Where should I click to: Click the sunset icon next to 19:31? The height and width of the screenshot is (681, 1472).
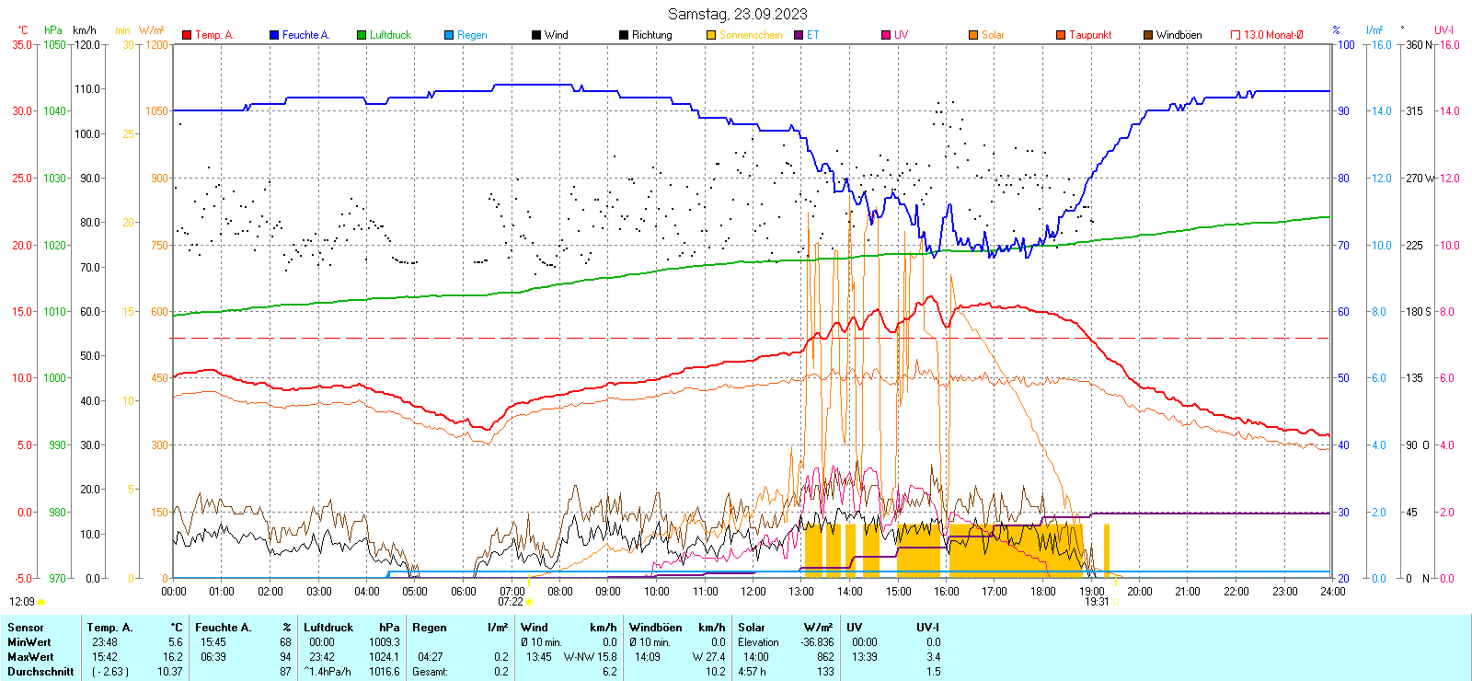pyautogui.click(x=1115, y=602)
